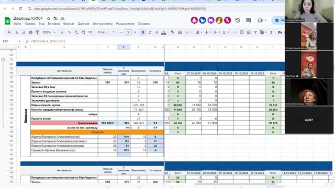Screen dimensions: 335x188
Task: Click the toolbar search icon
Action: (9, 32)
